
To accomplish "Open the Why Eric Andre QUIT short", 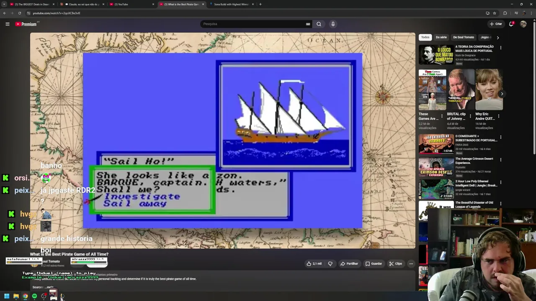I will [x=489, y=89].
